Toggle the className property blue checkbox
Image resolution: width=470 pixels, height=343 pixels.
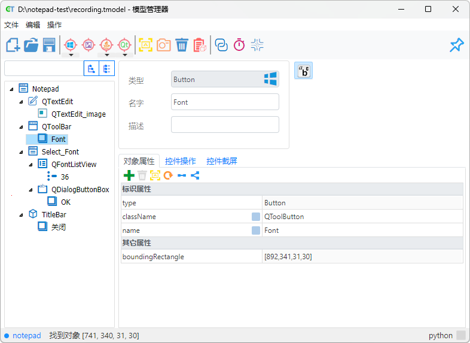point(256,217)
